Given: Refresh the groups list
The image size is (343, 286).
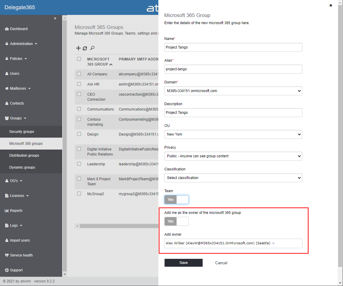Looking at the screenshot, I should click(x=85, y=48).
